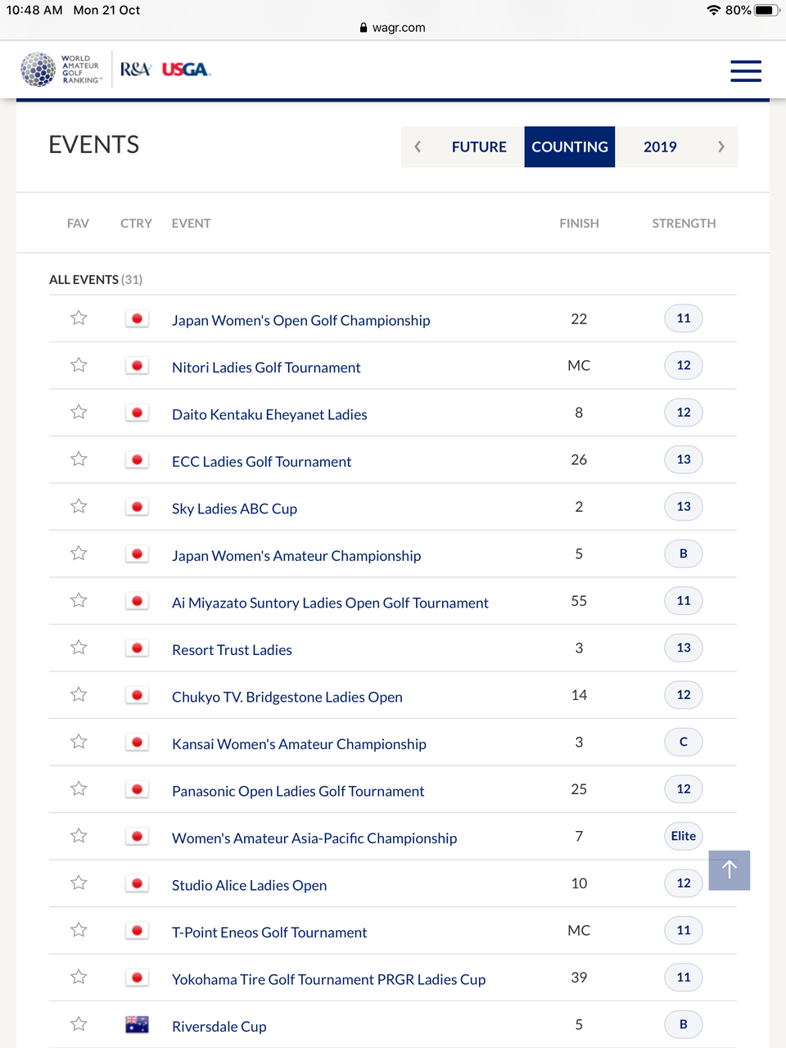Open Nitori Ladies Golf Tournament link

coord(266,368)
